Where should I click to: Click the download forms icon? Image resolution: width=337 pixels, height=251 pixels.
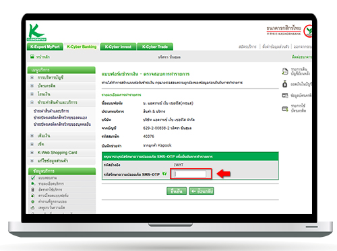point(33,195)
